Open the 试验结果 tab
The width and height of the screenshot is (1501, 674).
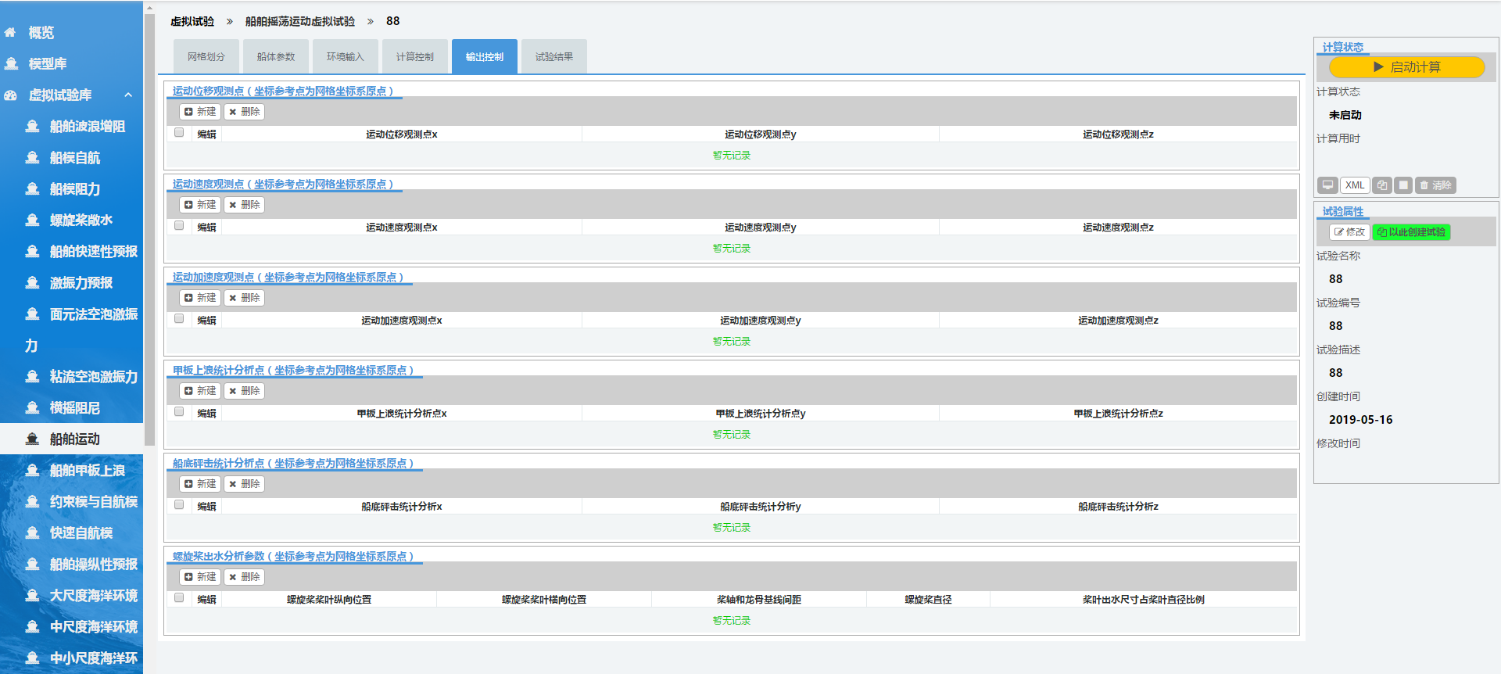554,57
